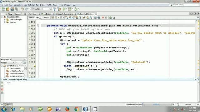This screenshot has height=112, width=200.
Task: Click the Shift Line Right editor icon
Action: coord(99,17)
